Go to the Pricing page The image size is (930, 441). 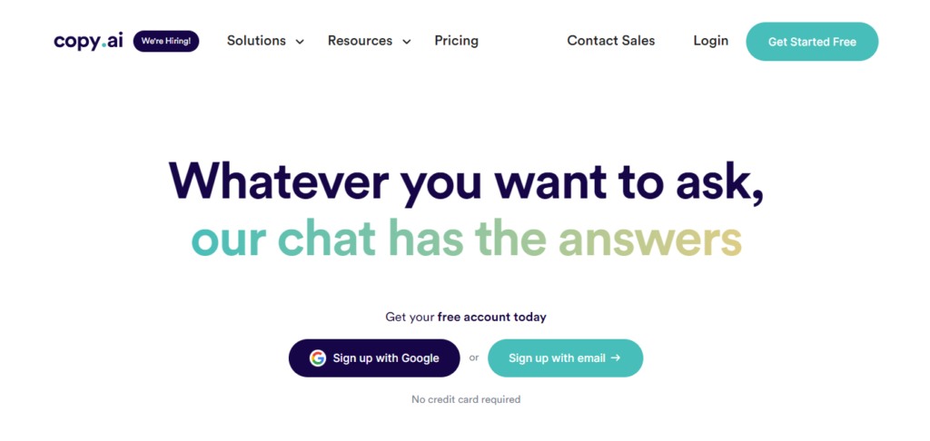tap(456, 41)
